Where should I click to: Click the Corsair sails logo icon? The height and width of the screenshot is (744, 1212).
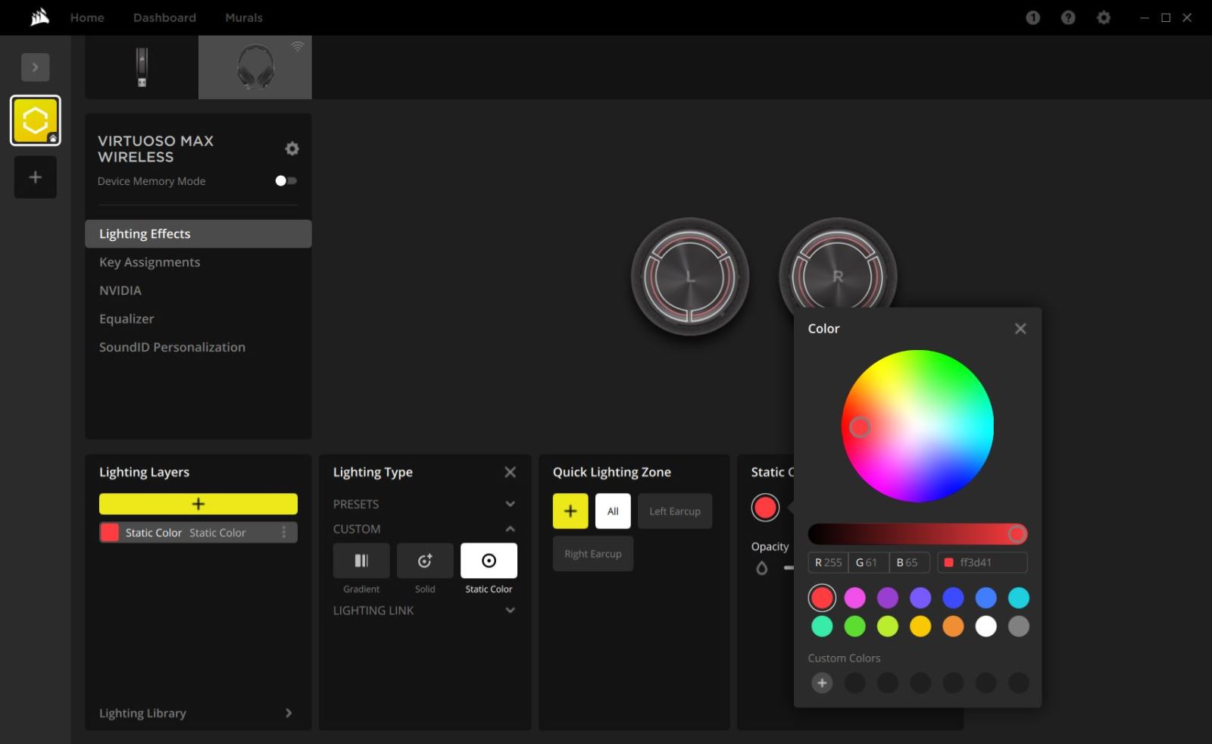point(39,17)
